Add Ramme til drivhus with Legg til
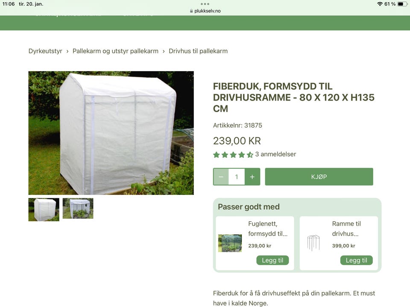 coord(356,260)
